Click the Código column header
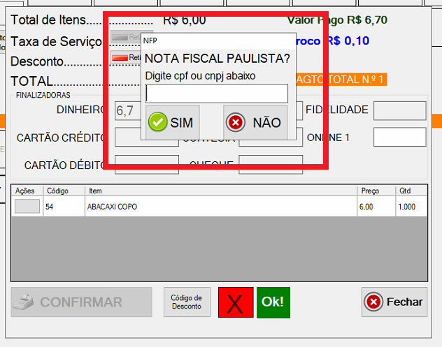Viewport: 442px width, 347px height. pos(64,191)
